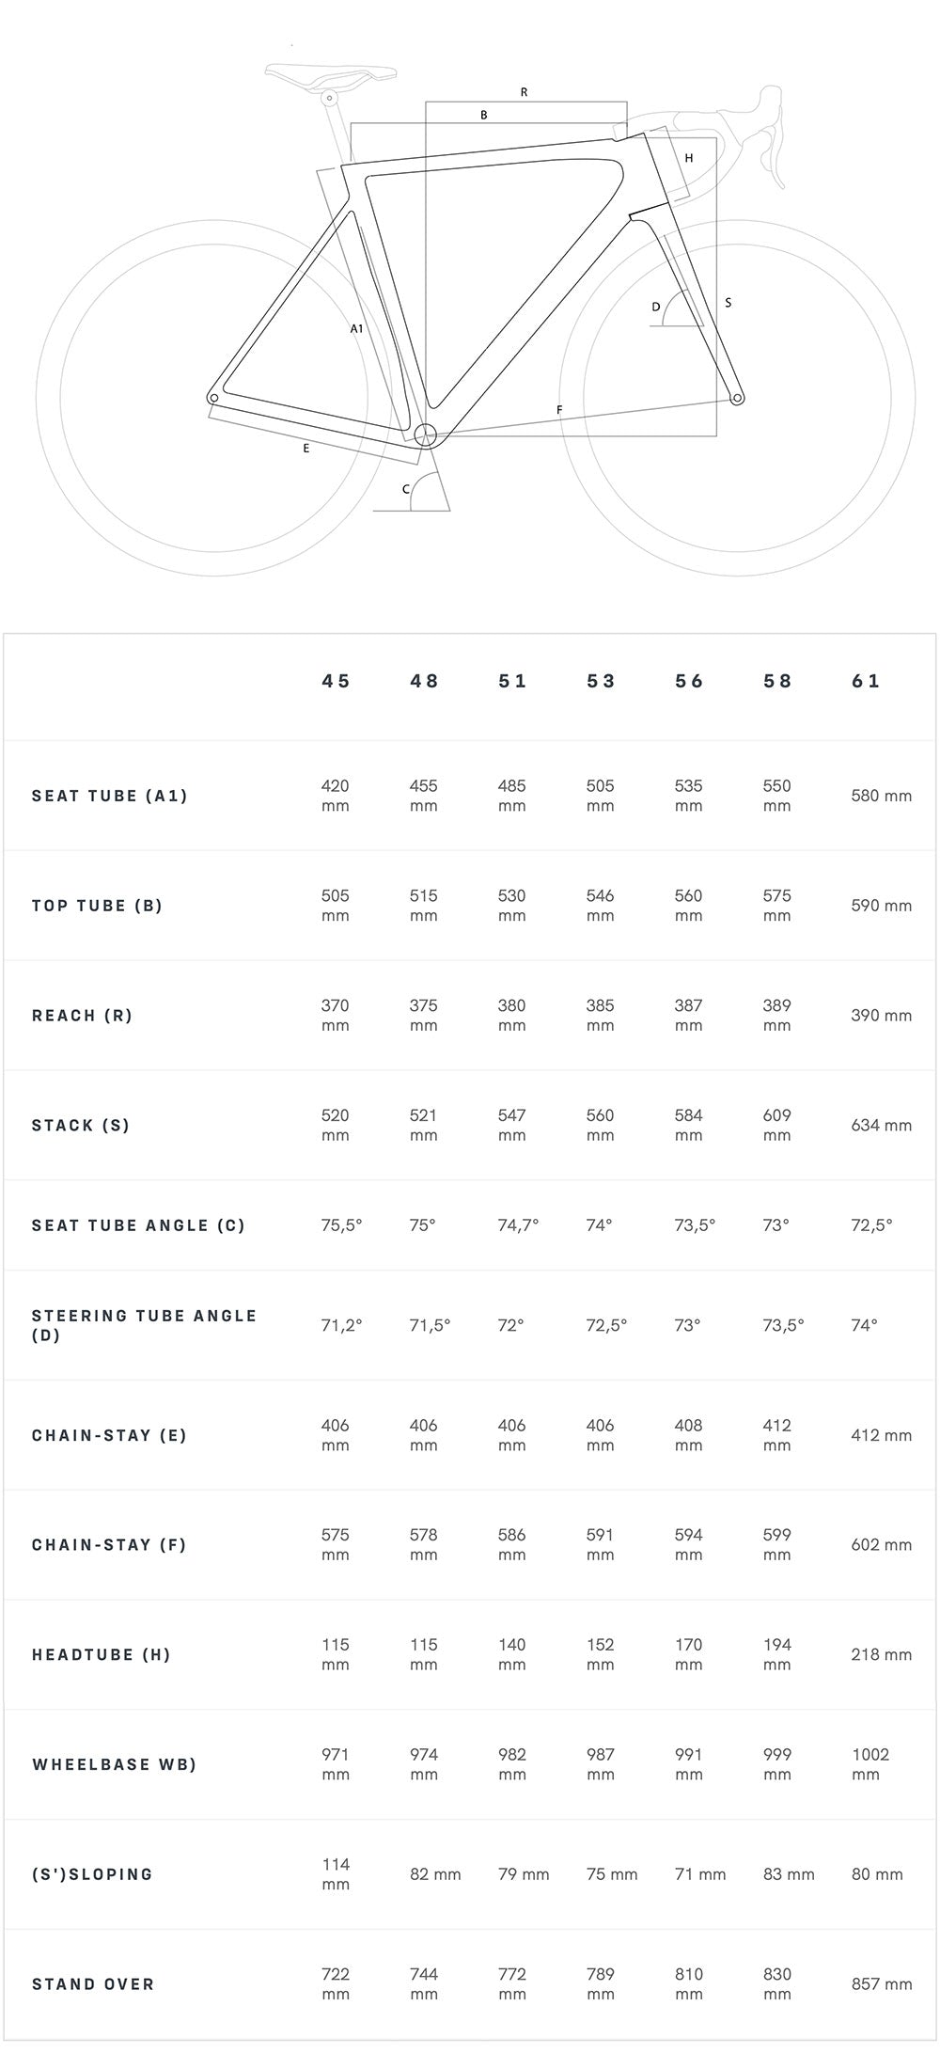Click the STEERING TUBE ANGLE (D) label
940x2069 pixels.
[144, 1325]
